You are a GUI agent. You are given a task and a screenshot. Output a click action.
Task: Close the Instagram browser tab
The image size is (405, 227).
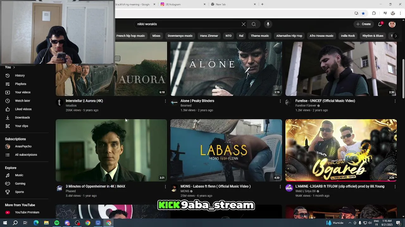pyautogui.click(x=204, y=4)
